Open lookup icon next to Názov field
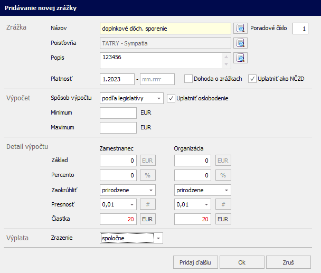321x273 pixels. (x=241, y=29)
